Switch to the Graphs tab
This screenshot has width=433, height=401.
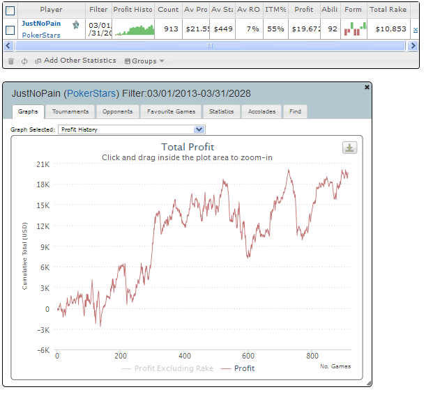pyautogui.click(x=28, y=111)
